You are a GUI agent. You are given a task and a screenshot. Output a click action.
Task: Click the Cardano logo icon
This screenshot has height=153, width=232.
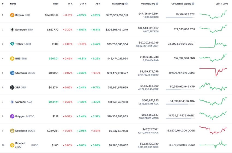[12, 102]
